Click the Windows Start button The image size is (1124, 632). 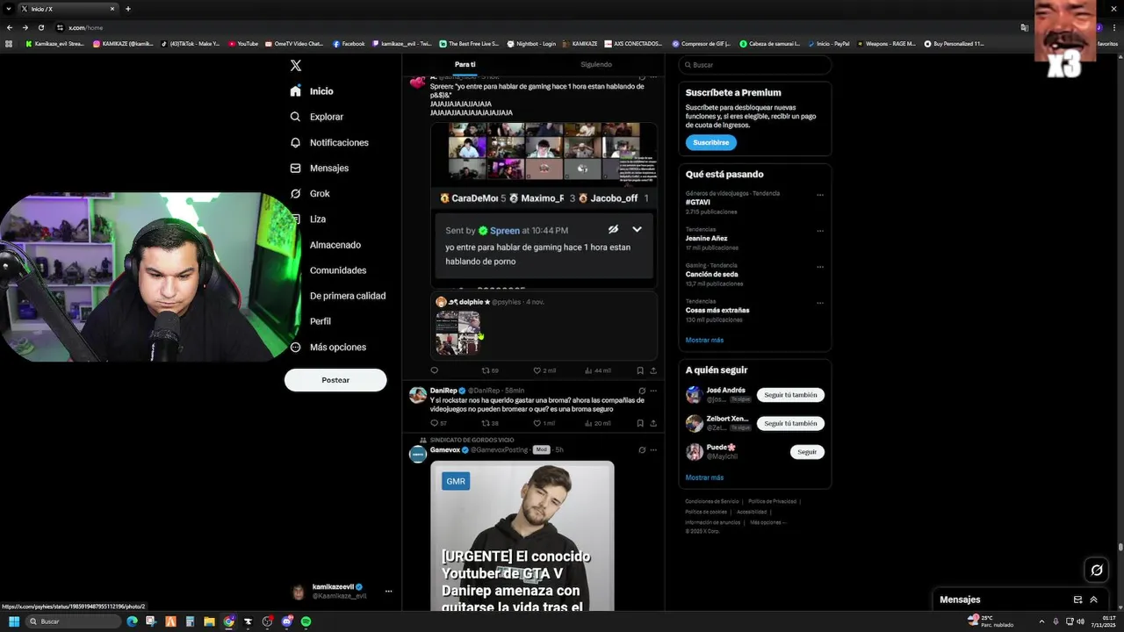tap(14, 621)
